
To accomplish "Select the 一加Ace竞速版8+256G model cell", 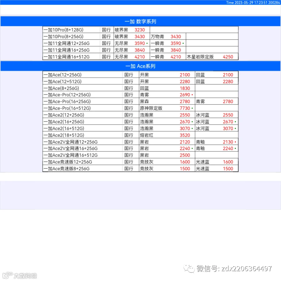I will click(x=83, y=169).
